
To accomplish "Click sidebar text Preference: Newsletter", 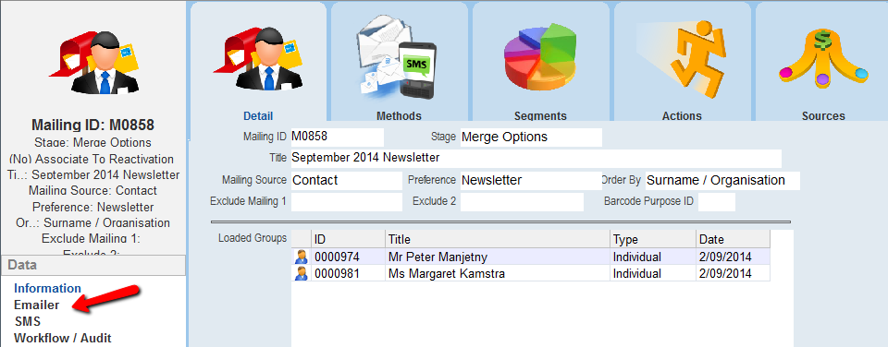I will tap(92, 208).
